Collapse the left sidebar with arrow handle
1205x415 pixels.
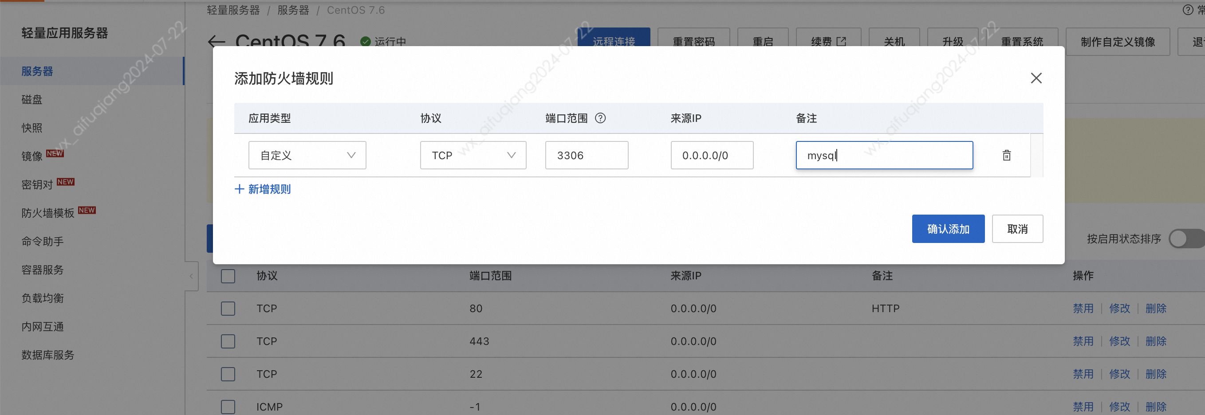[x=191, y=276]
